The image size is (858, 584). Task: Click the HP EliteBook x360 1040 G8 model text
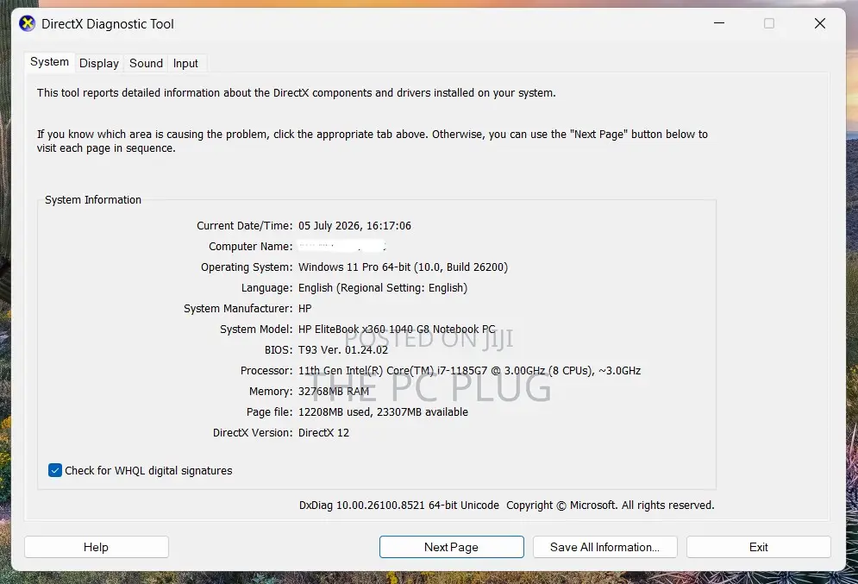click(x=397, y=329)
